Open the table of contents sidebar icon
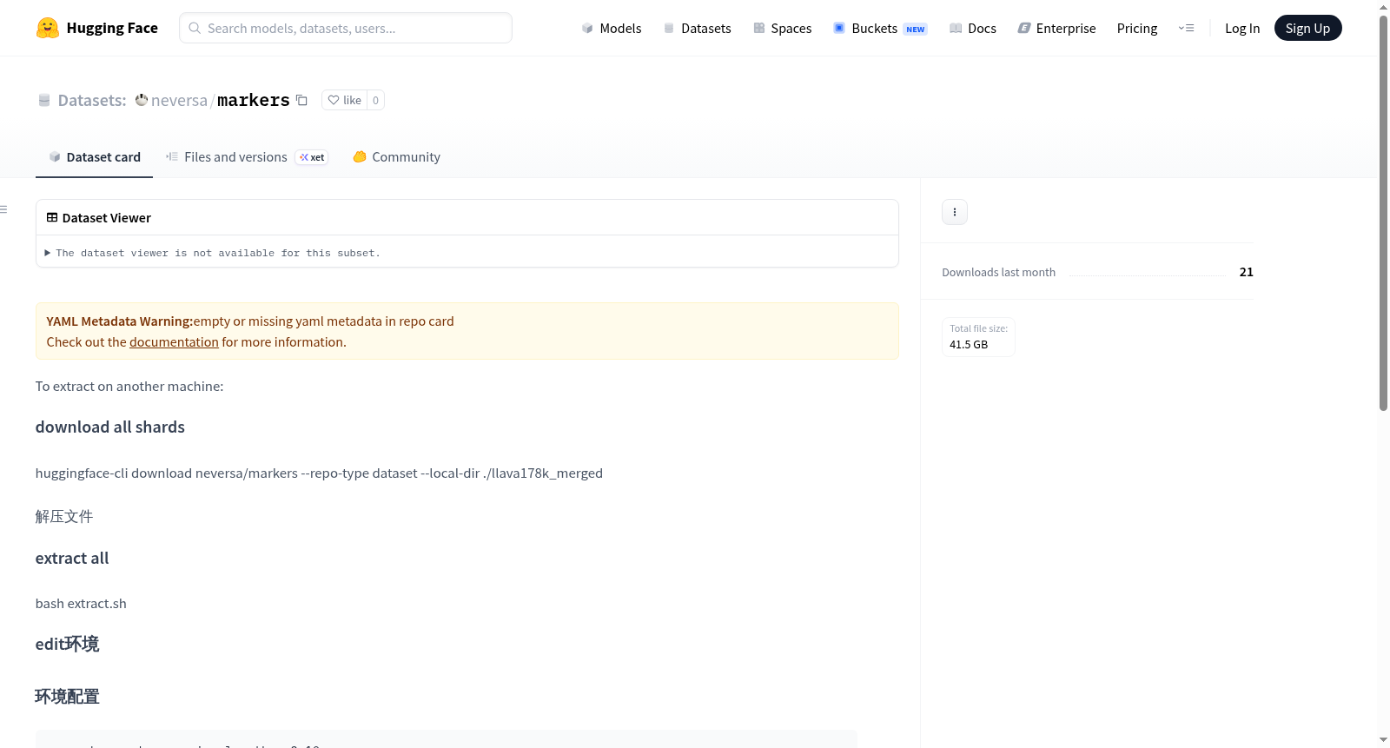The image size is (1390, 748). (x=3, y=209)
